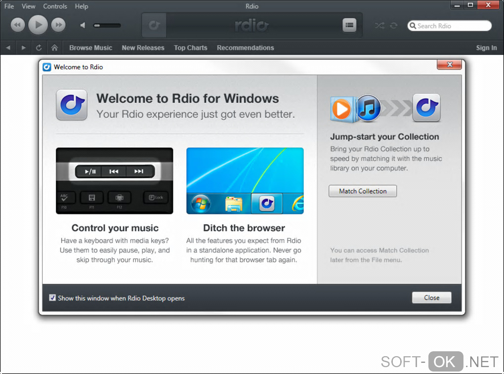Skip ahead with the fast-forward button

[58, 25]
